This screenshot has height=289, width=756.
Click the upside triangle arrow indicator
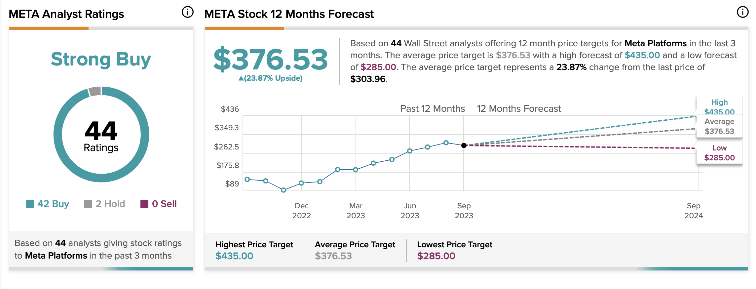point(241,78)
